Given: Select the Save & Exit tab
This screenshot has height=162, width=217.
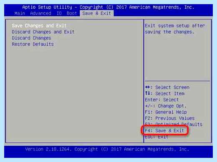Looking at the screenshot, I should coord(97,13).
